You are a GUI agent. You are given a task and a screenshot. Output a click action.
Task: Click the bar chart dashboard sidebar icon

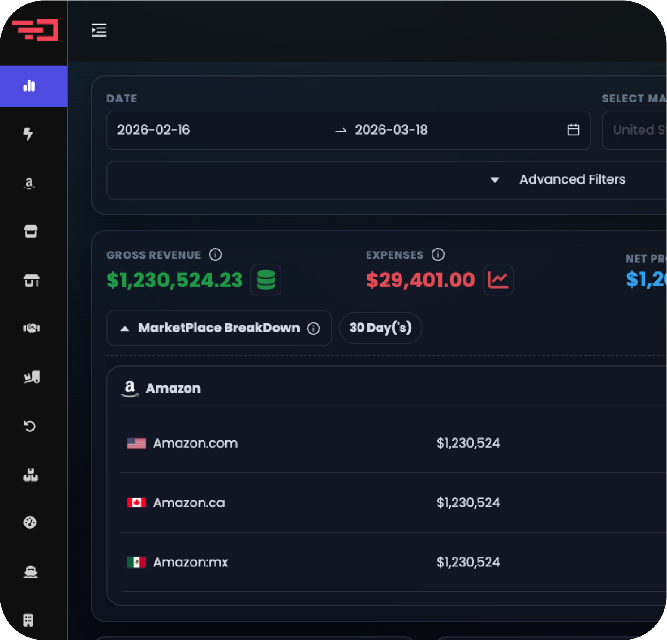(x=29, y=86)
